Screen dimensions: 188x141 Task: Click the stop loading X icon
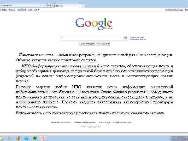coord(52,5)
